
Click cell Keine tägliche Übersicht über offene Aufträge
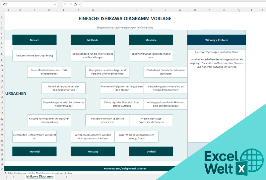point(122,104)
